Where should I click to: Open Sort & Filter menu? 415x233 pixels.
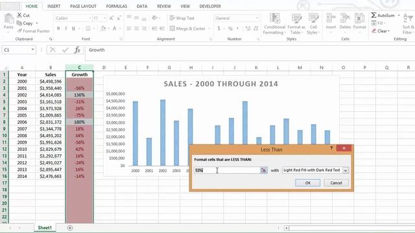(408, 24)
